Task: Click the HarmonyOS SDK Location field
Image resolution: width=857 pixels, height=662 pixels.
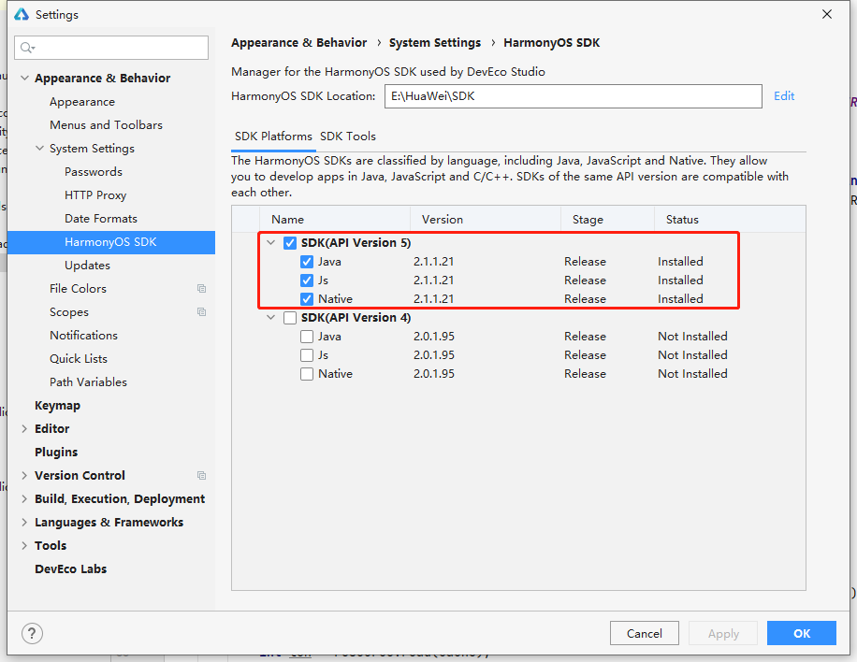Action: (x=574, y=96)
